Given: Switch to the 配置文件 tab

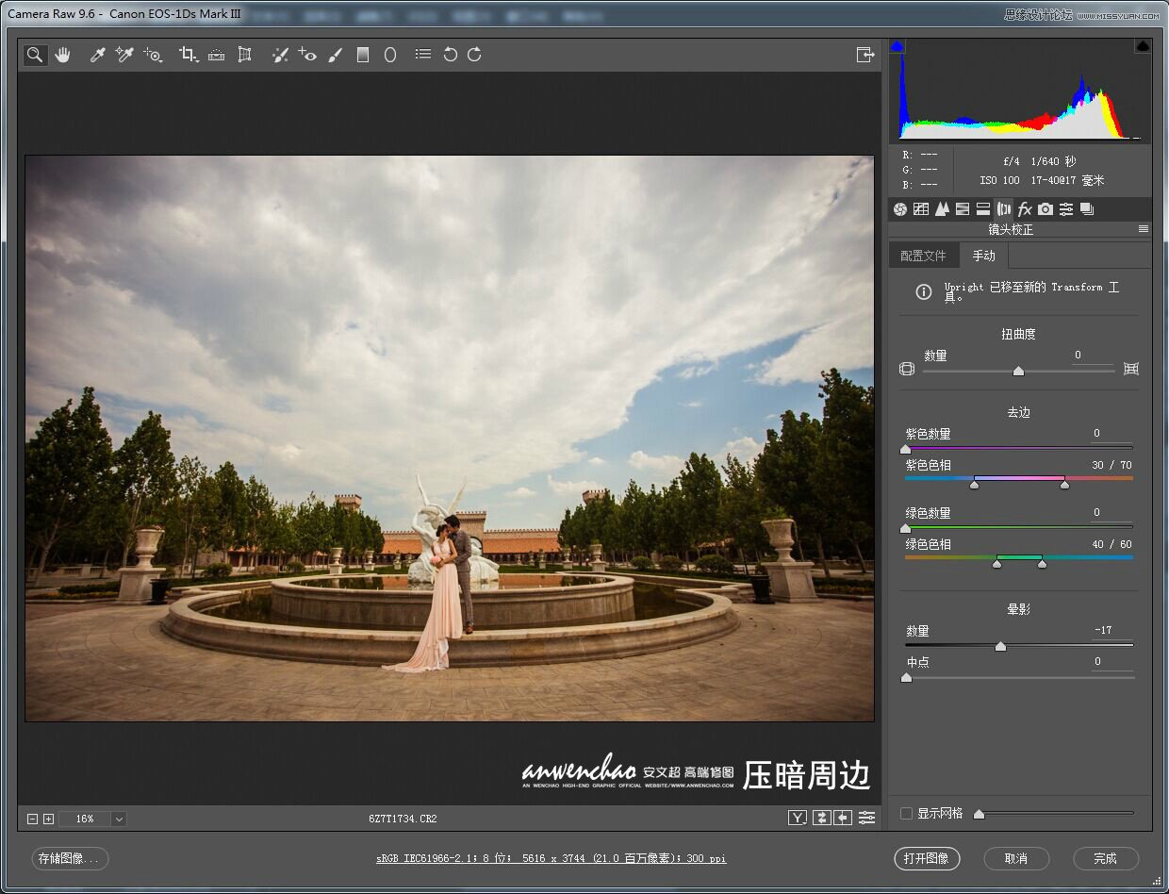Looking at the screenshot, I should tap(923, 256).
